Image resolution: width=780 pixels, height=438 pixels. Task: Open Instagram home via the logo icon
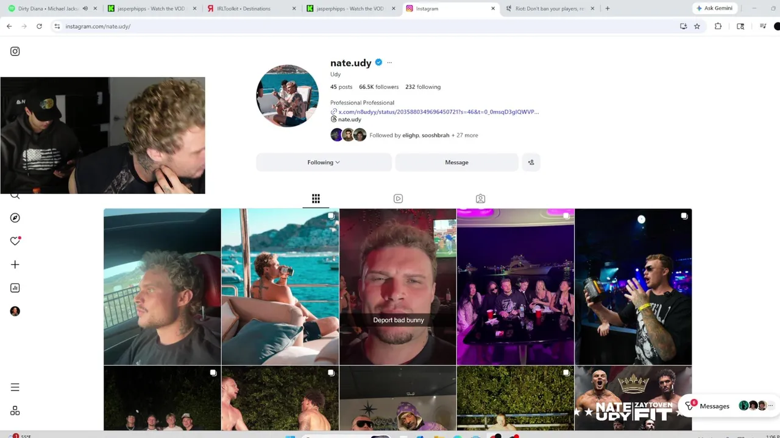click(x=15, y=52)
